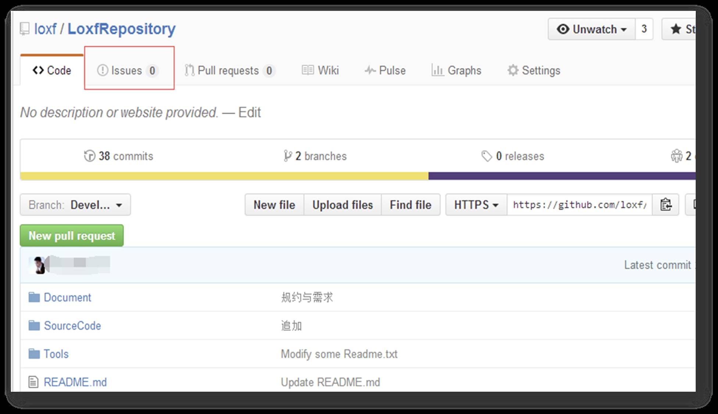Open the Branch: Devel... dropdown
Viewport: 718px width, 414px height.
75,205
